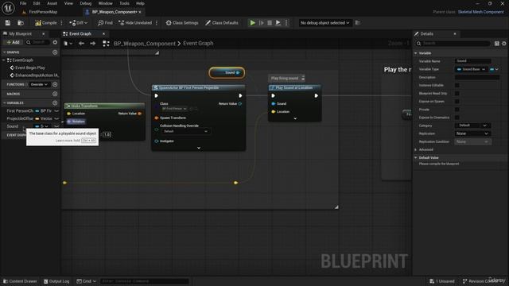This screenshot has width=509, height=286.
Task: Open the Diff dropdown
Action: pyautogui.click(x=78, y=23)
